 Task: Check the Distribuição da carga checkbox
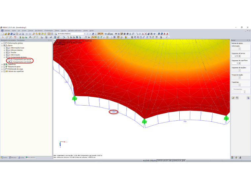(4, 69)
